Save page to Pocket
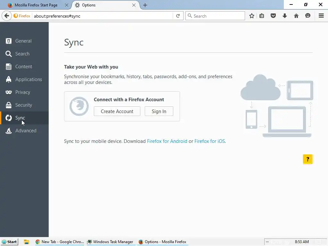328x246 pixels. coord(273,16)
